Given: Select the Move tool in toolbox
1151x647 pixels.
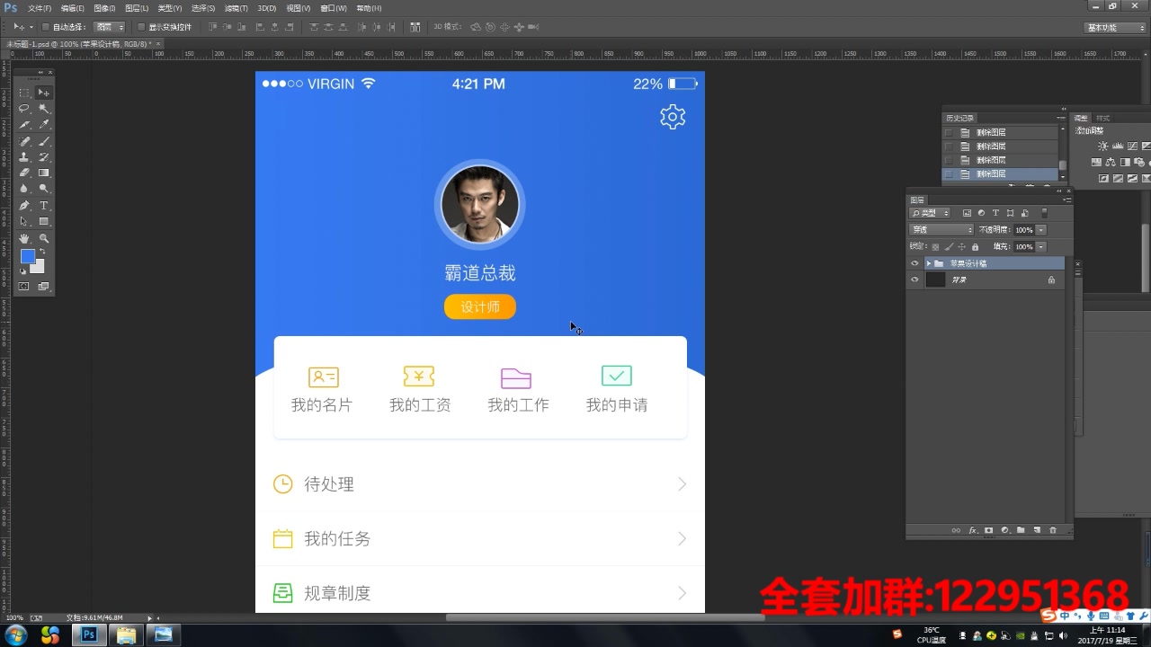Looking at the screenshot, I should coord(43,93).
